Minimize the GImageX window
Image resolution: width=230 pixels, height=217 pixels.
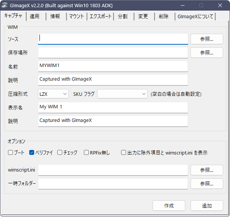(x=183, y=5)
